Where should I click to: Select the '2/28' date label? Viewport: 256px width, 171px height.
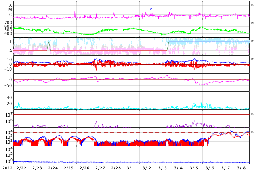click(x=116, y=168)
